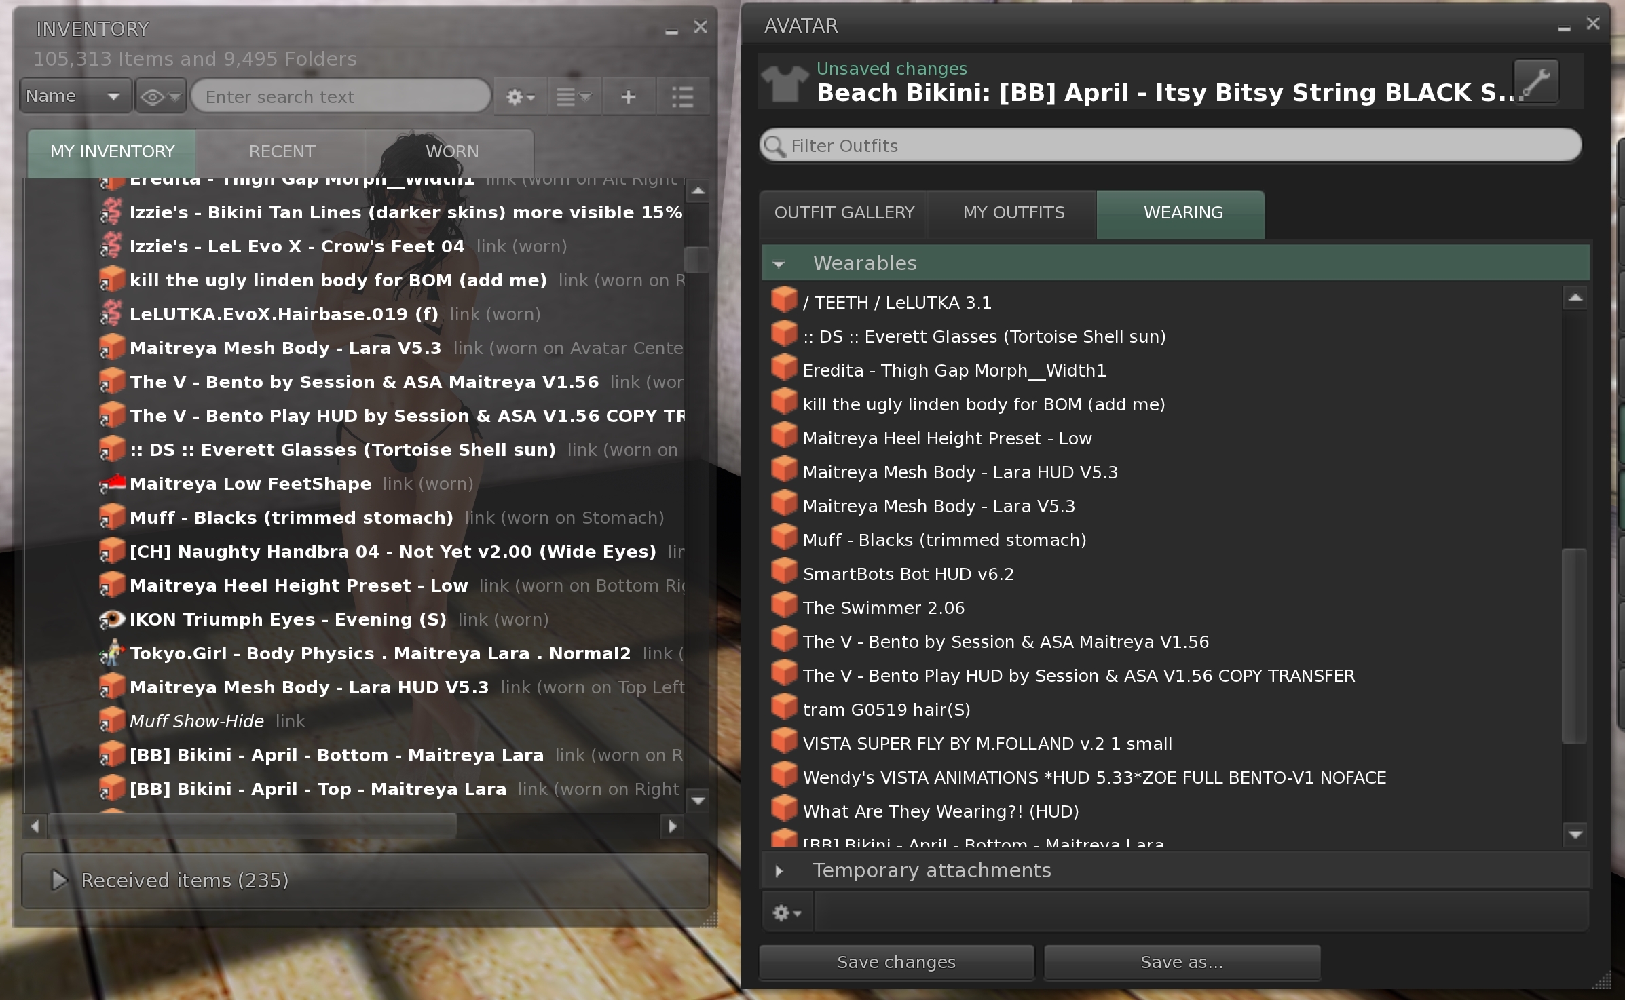Click the Save changes button
The image size is (1625, 1000).
click(x=895, y=962)
